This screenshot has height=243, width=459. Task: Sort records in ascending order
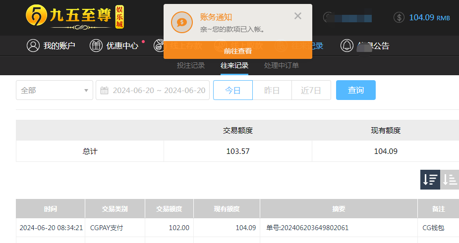(450, 179)
